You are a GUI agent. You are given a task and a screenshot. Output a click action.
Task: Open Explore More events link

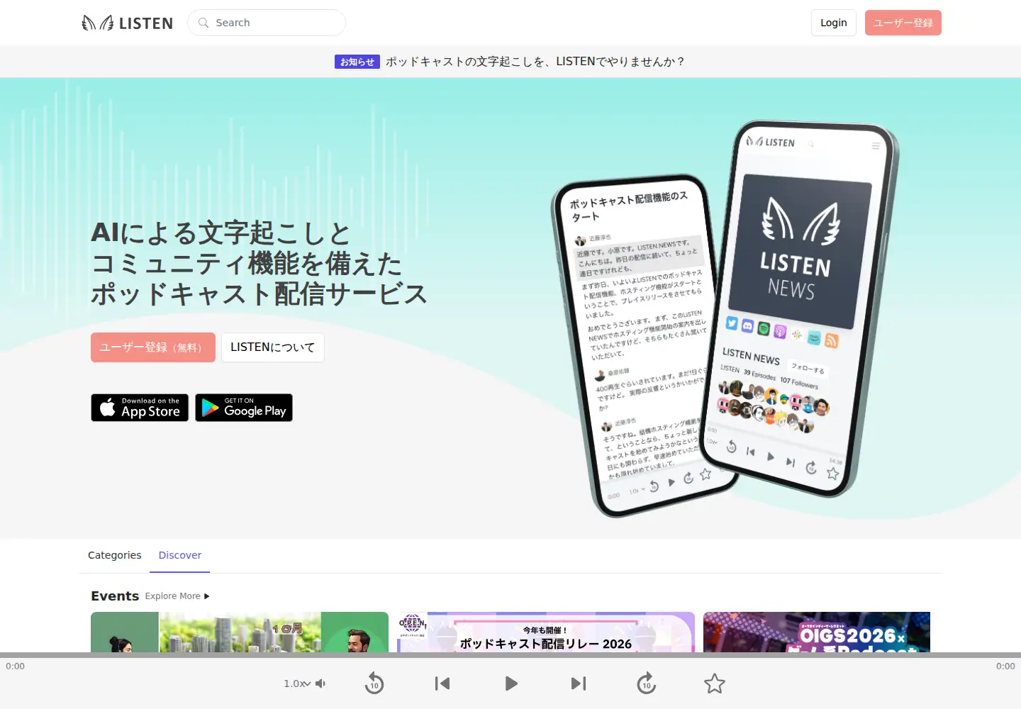[177, 596]
